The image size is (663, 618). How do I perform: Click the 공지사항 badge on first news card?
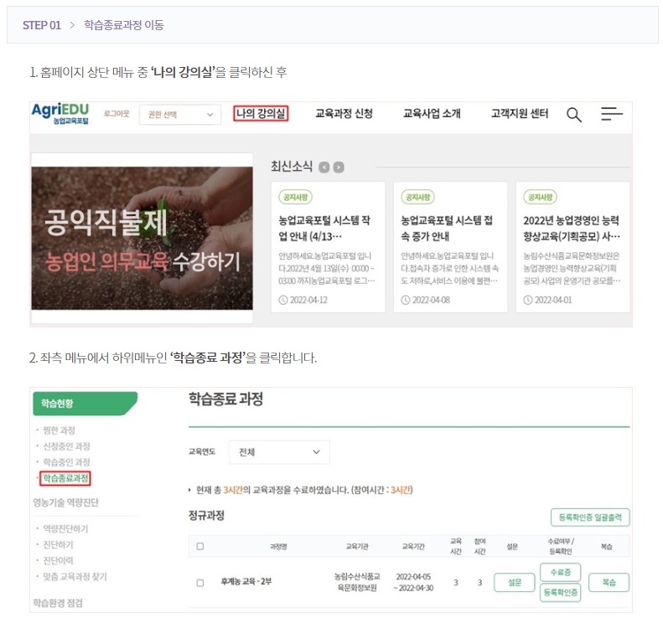(295, 197)
